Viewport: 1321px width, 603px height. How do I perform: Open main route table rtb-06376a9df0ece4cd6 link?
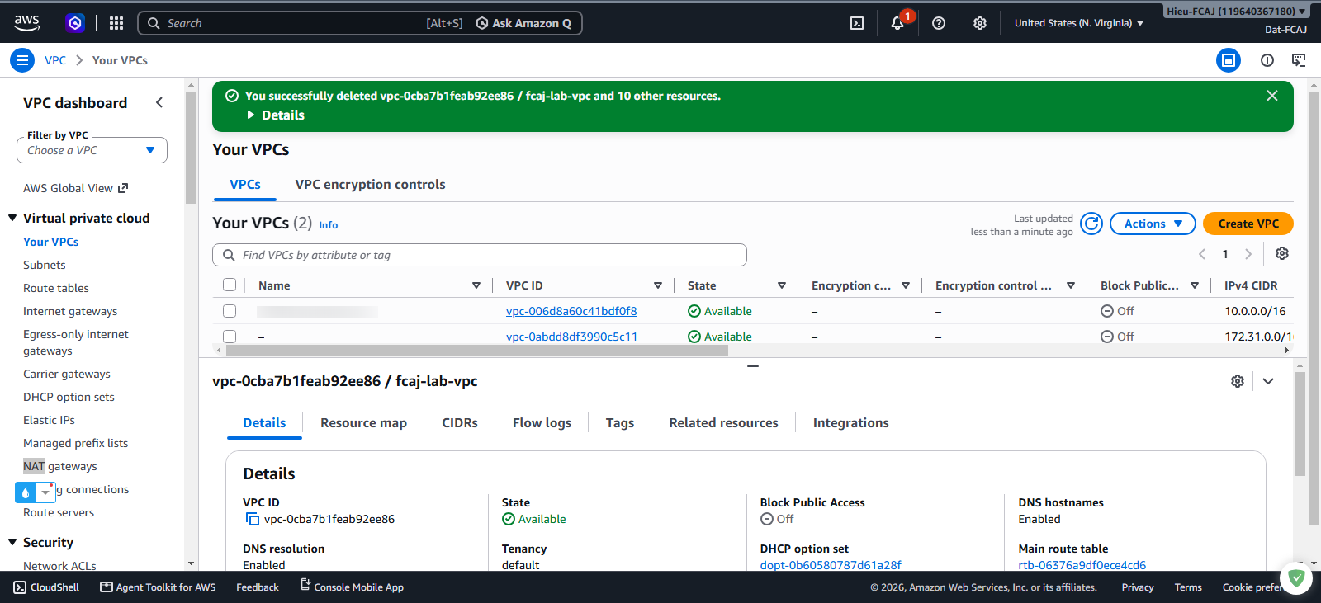(x=1082, y=565)
